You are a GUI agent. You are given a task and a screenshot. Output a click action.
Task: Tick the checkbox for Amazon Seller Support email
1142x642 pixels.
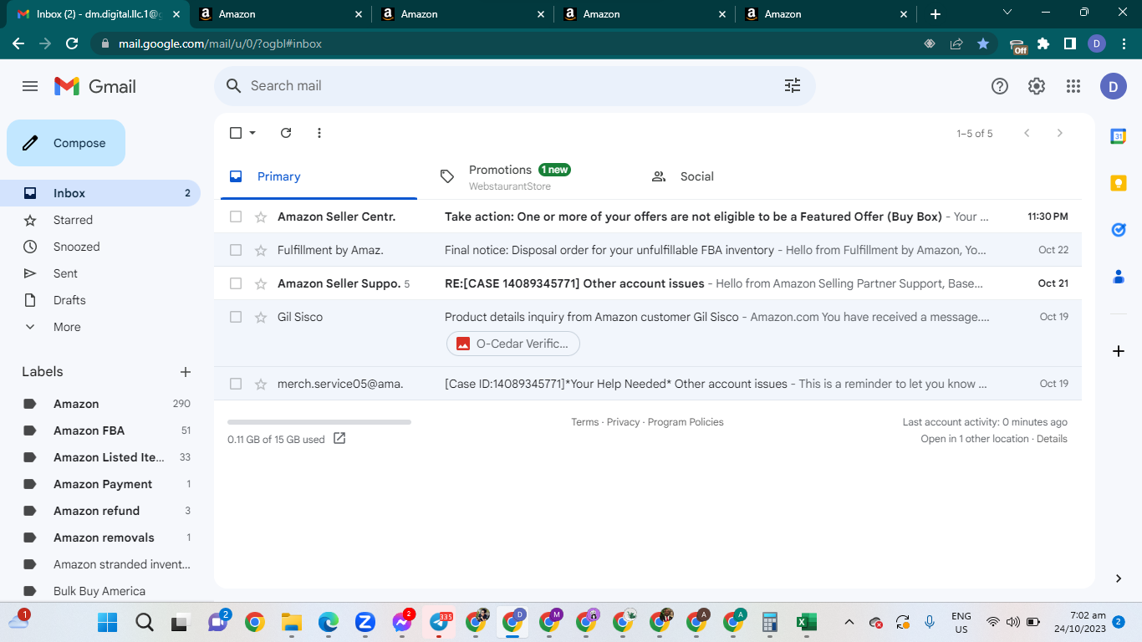(236, 283)
